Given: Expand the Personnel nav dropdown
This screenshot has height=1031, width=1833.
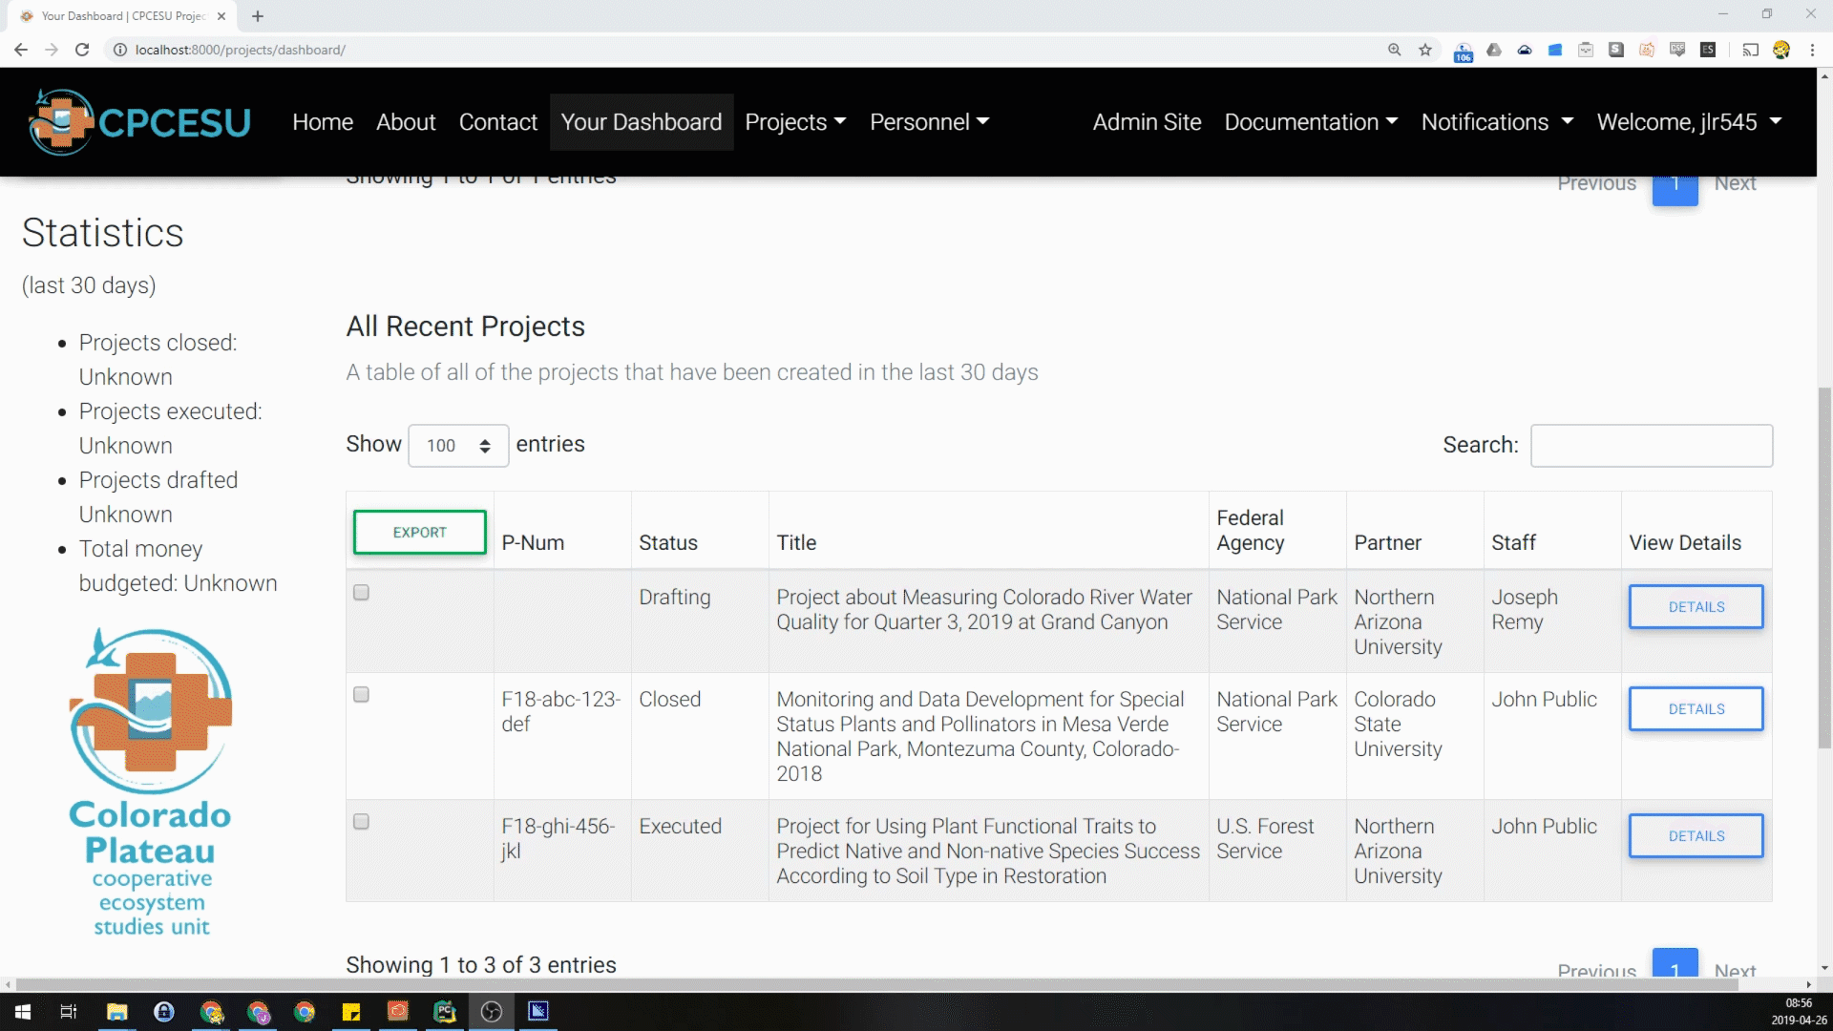Looking at the screenshot, I should (x=929, y=122).
